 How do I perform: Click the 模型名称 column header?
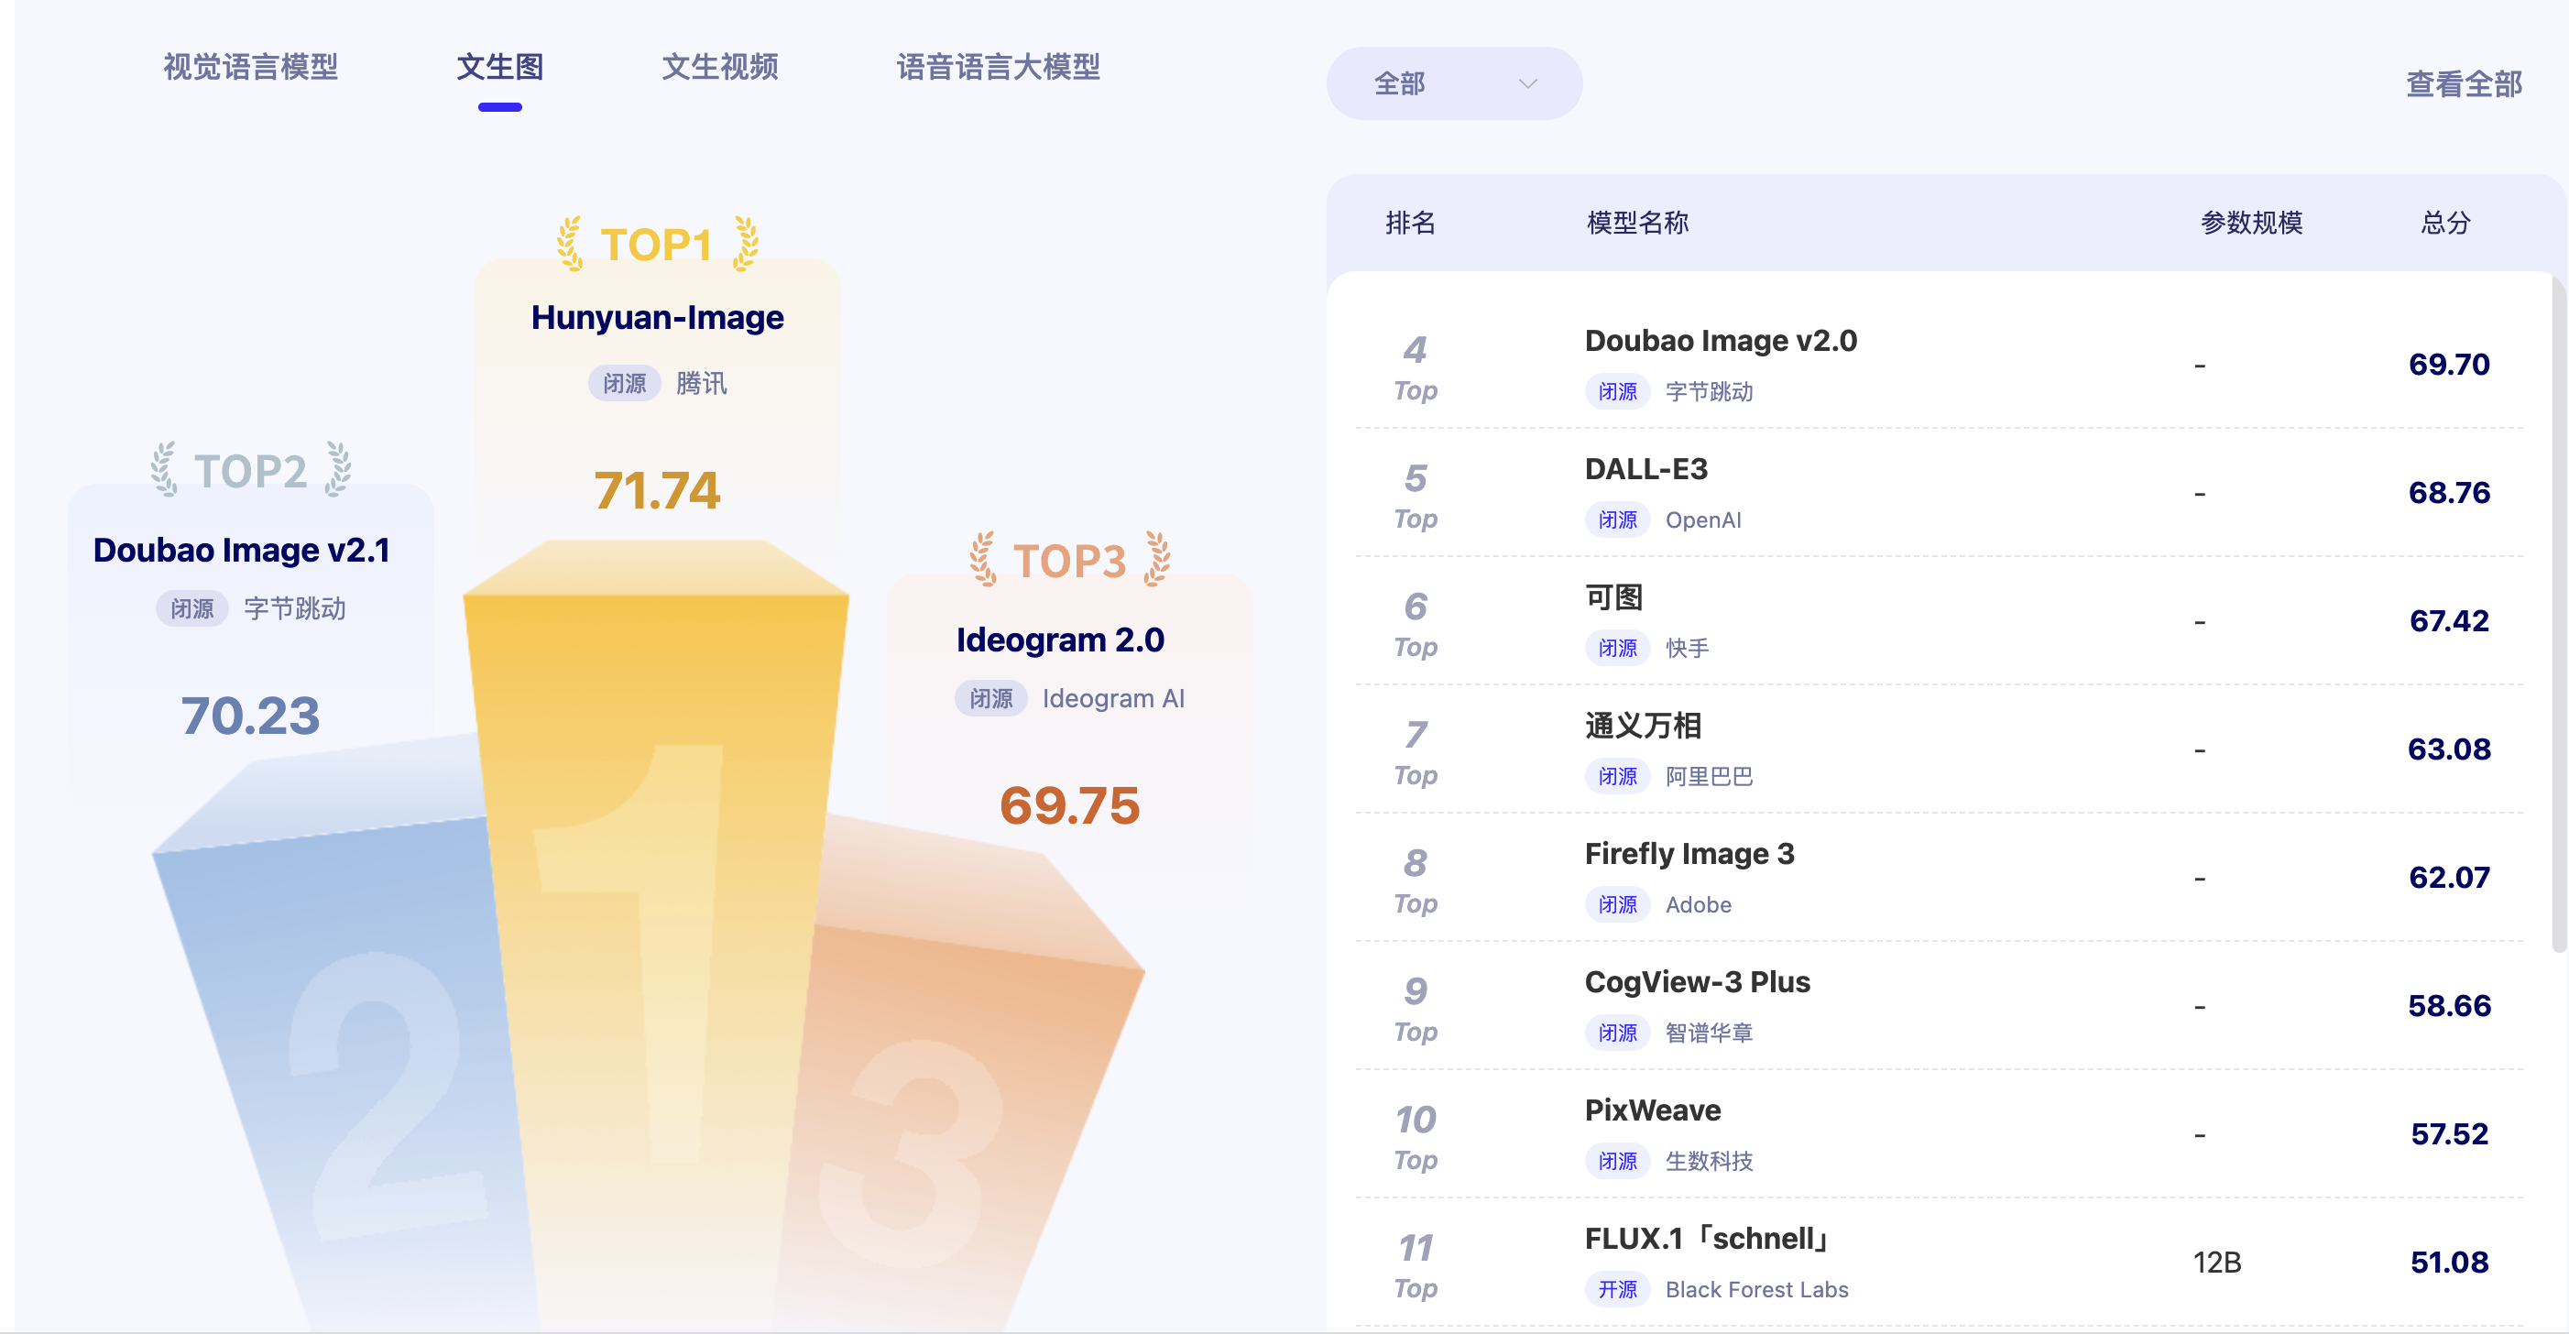1637,223
